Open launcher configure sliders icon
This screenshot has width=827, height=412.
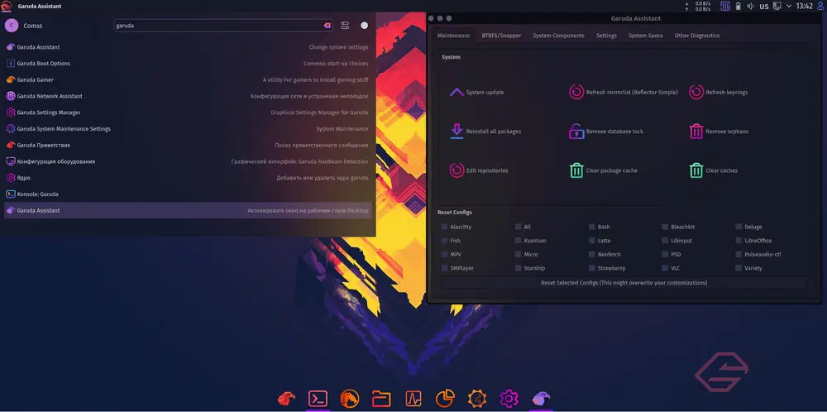click(345, 26)
